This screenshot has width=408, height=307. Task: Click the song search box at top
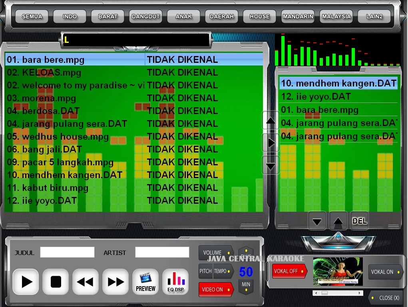pos(136,40)
